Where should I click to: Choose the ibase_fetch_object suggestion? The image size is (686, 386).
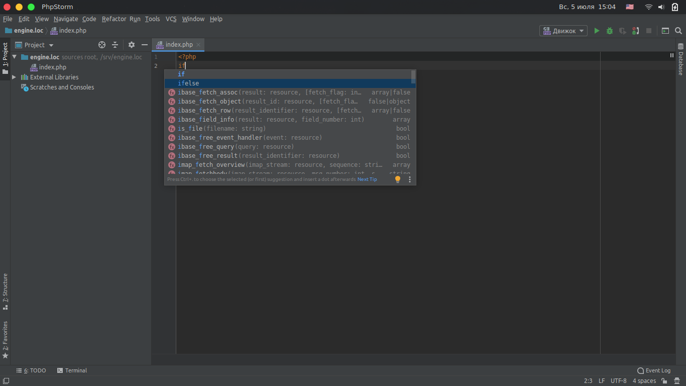coord(288,102)
